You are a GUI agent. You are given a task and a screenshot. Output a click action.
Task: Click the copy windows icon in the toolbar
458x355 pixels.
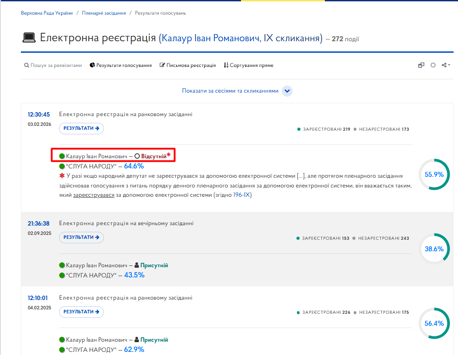click(x=421, y=65)
